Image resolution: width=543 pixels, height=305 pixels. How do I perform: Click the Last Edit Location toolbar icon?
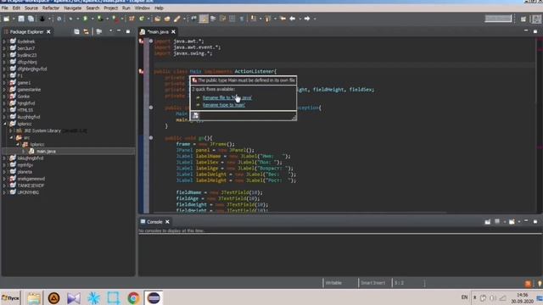[x=283, y=19]
